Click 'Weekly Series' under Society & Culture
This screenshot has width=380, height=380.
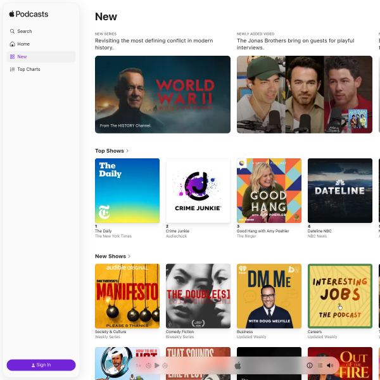(x=108, y=337)
